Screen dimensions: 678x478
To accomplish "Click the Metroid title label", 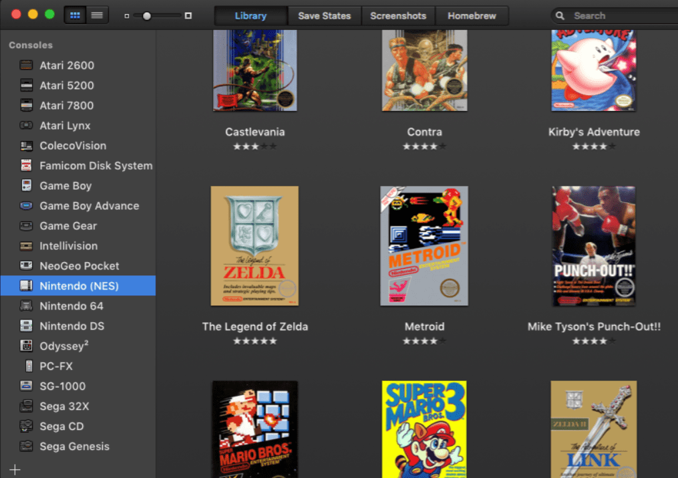I will click(425, 327).
